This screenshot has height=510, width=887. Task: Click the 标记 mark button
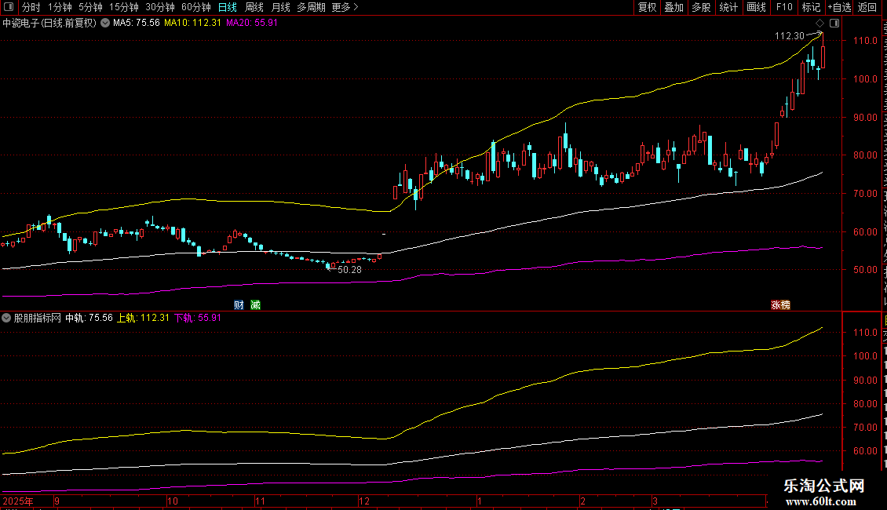coord(811,7)
